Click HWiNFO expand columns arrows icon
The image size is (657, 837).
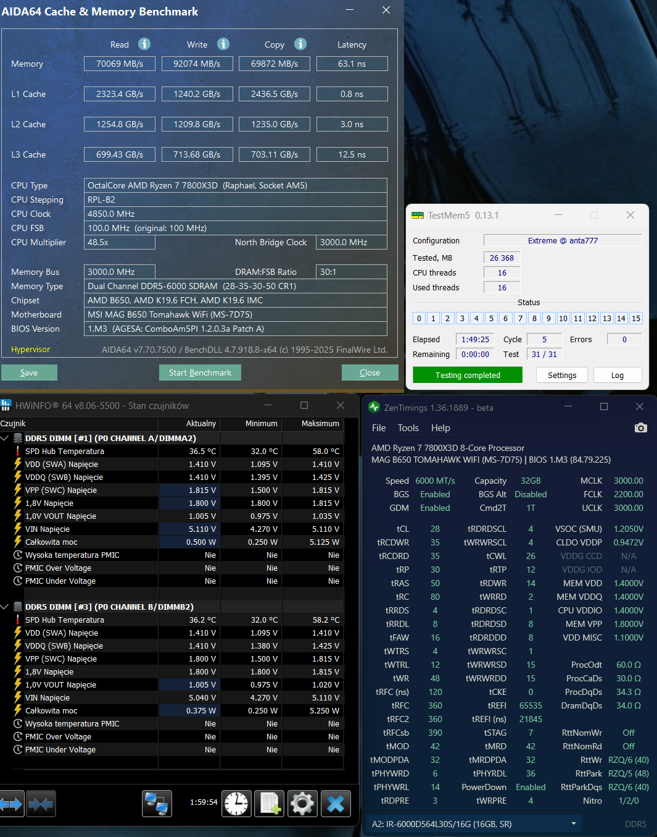12,804
